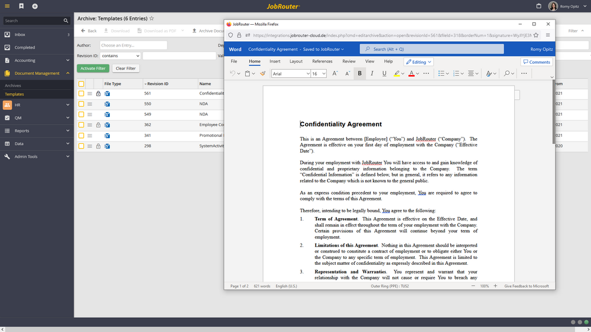Click Romy Opitz user avatar
The width and height of the screenshot is (591, 332).
[x=553, y=6]
